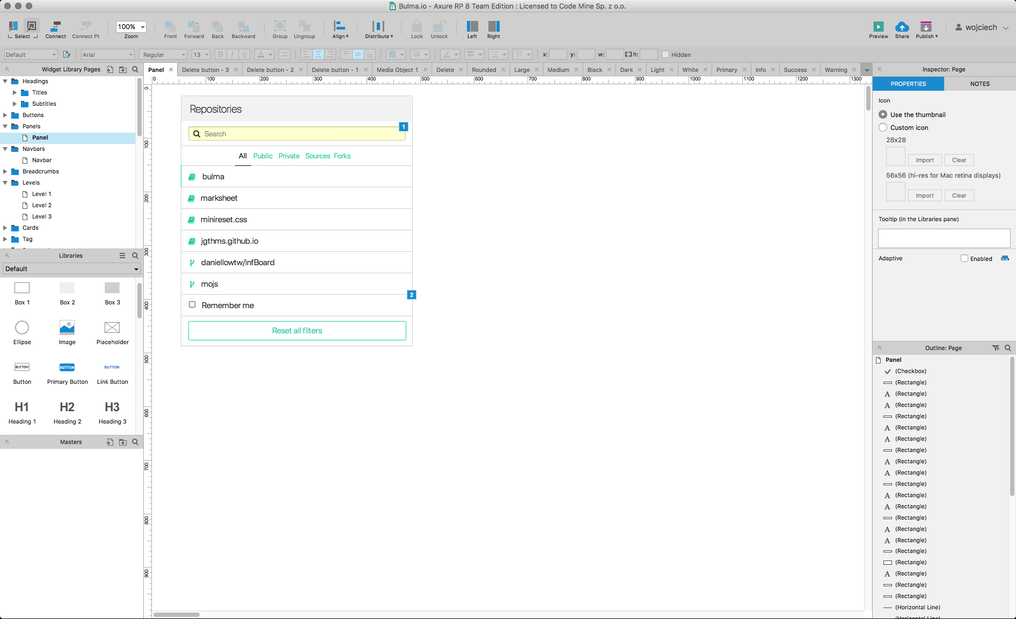Click the Share cloud icon
Screen dimensions: 1016x619
pyautogui.click(x=902, y=27)
